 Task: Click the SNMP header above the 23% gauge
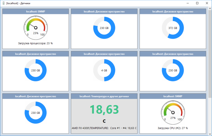tap(36, 12)
